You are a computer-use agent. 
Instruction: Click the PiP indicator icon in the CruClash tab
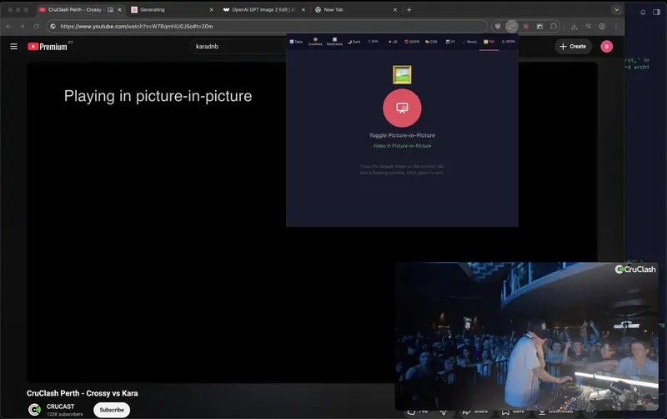tap(110, 10)
